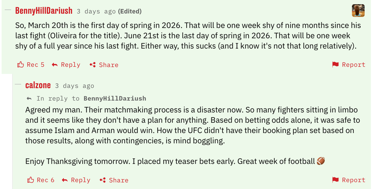Open calzone's user profile name
The width and height of the screenshot is (372, 189).
[x=38, y=85]
